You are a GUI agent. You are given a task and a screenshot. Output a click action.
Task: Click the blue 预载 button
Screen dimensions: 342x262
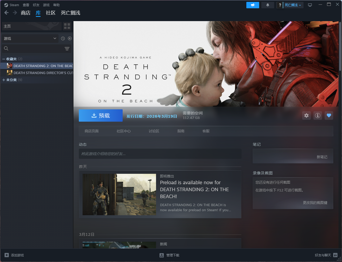click(101, 116)
